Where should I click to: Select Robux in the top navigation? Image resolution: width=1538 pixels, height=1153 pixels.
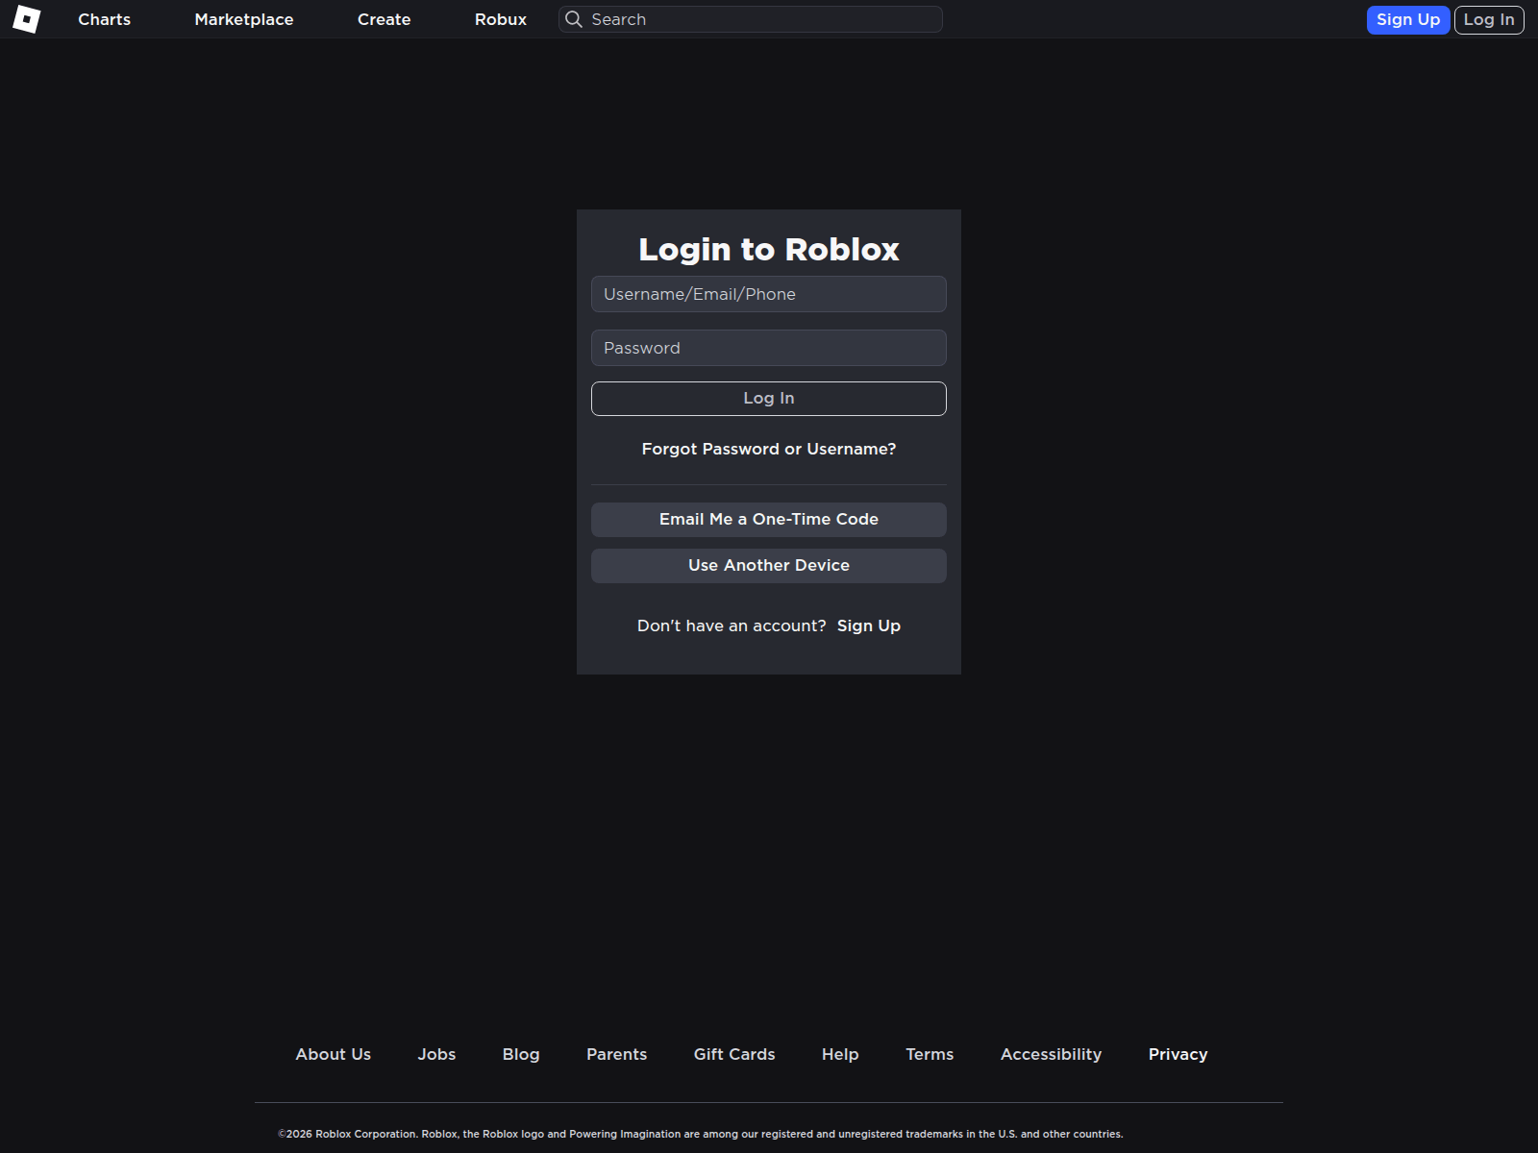pyautogui.click(x=501, y=19)
